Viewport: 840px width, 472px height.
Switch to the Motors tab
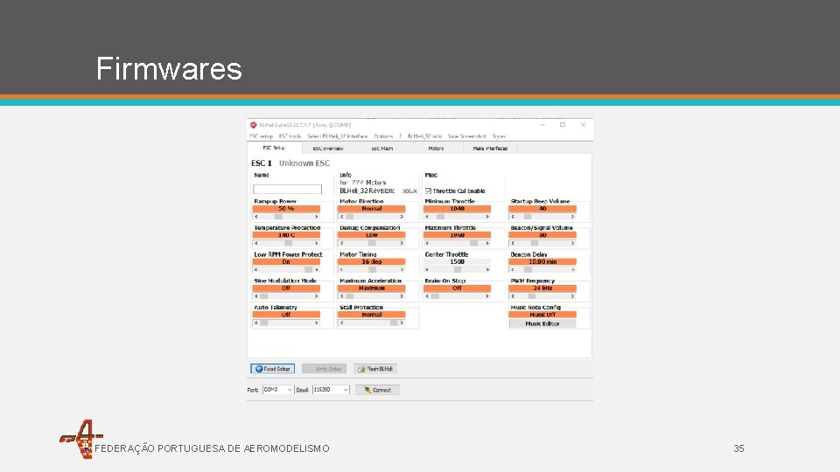[x=436, y=149]
